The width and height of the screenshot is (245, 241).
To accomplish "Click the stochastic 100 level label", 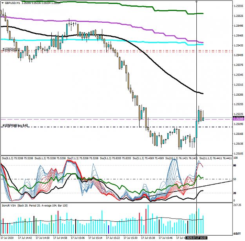I will pyautogui.click(x=235, y=158).
